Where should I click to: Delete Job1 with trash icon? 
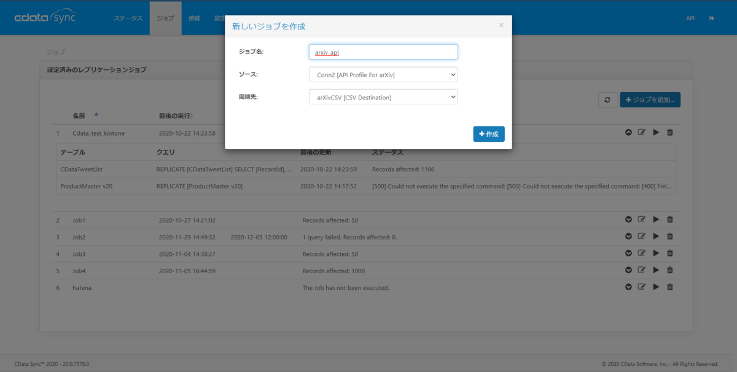(670, 219)
